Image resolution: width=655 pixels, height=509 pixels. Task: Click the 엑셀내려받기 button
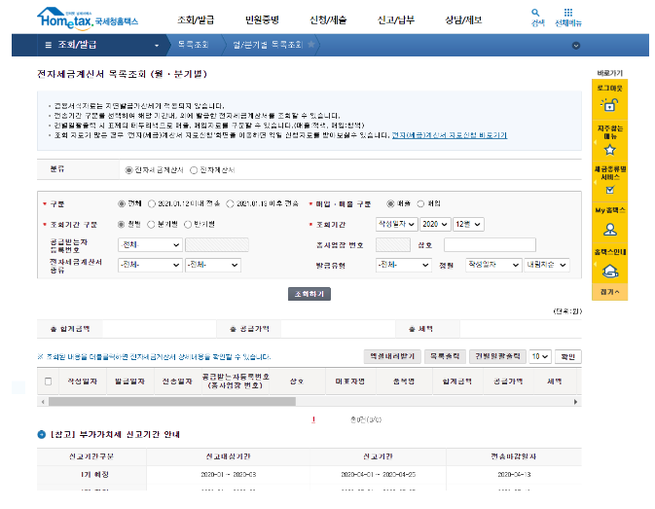[x=392, y=356]
